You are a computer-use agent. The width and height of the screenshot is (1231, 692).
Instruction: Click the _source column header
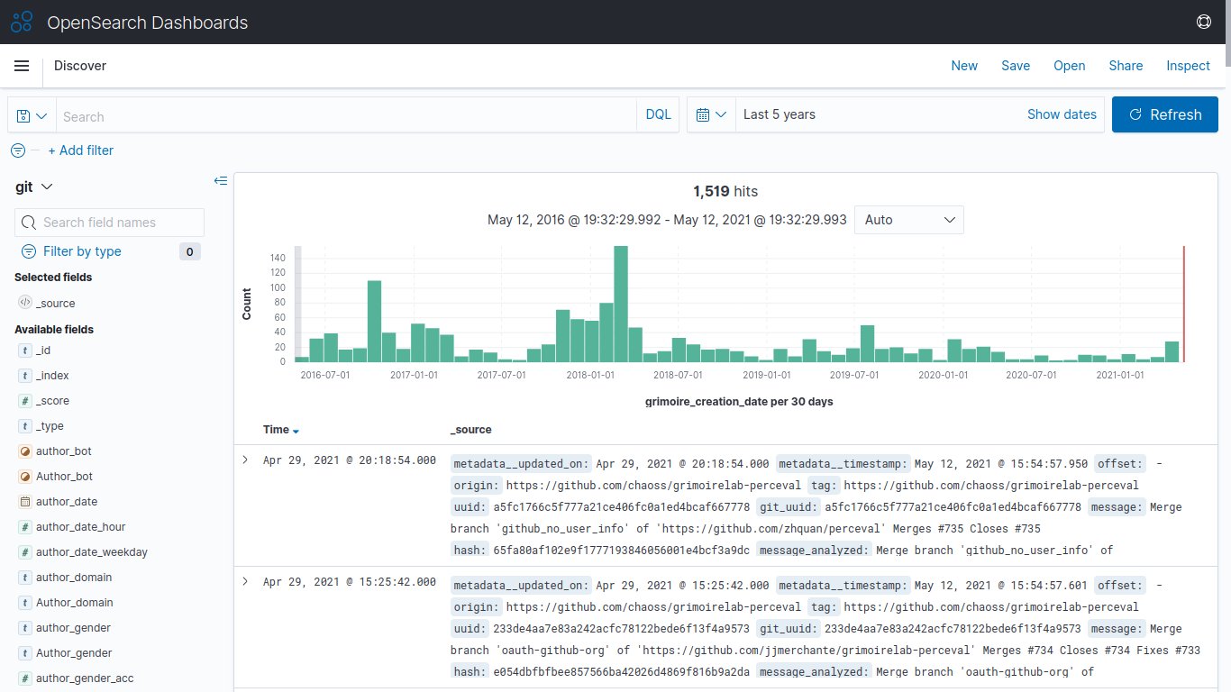click(471, 430)
